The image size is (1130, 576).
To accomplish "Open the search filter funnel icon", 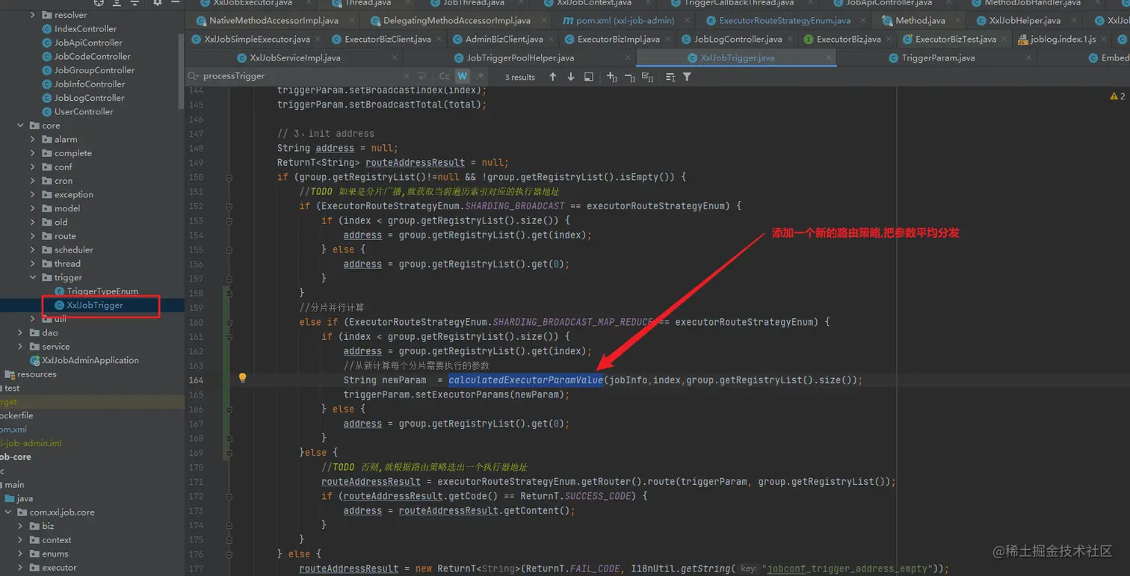I will tap(687, 76).
